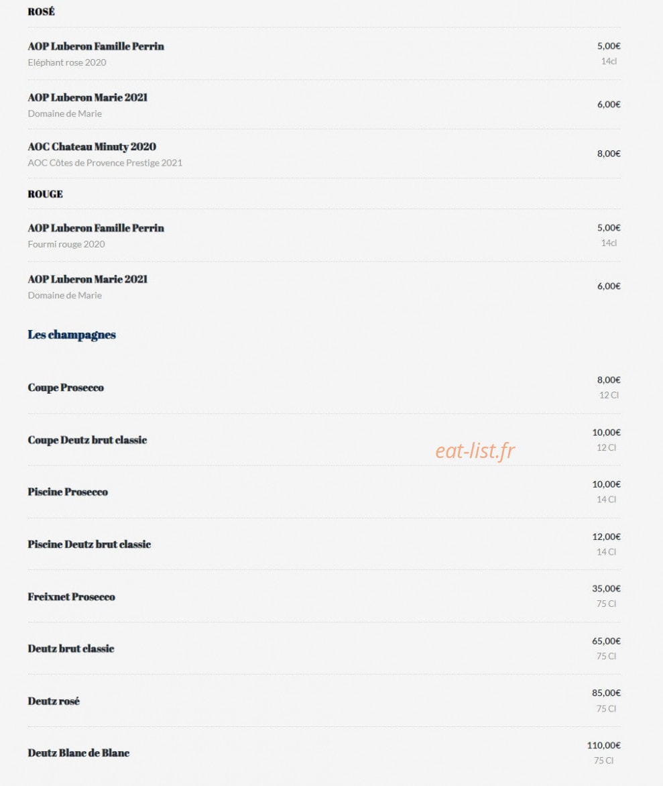Viewport: 663px width, 786px height.
Task: Click the 35,00€ Freixnet price
Action: pos(607,589)
